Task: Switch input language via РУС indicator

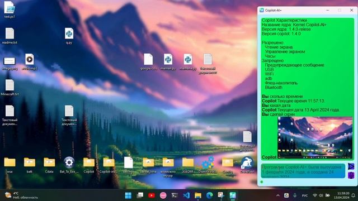Action: (304, 195)
